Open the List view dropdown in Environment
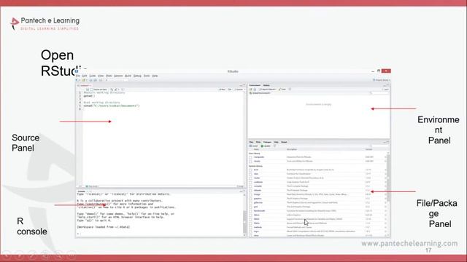The width and height of the screenshot is (467, 262). click(x=386, y=89)
